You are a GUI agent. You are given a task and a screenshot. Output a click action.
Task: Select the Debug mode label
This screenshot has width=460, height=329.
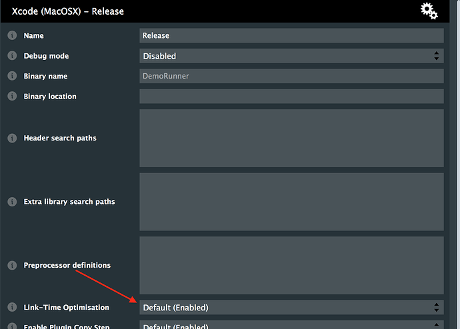tap(46, 56)
